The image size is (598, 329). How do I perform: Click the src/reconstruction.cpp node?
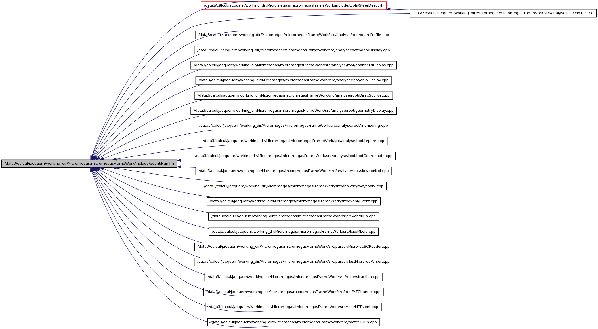(x=293, y=277)
